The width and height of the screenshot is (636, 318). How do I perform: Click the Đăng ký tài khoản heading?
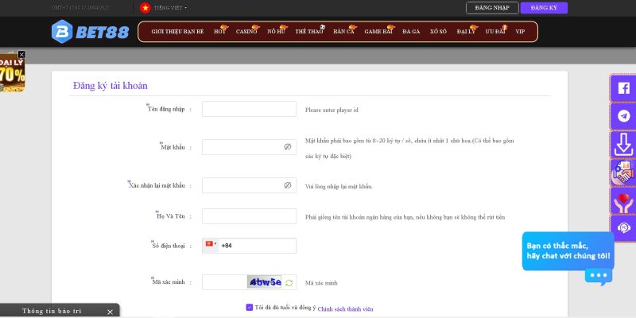pos(111,86)
